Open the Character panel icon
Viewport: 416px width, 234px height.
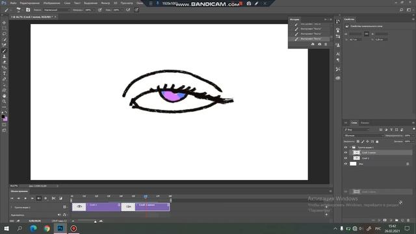click(x=338, y=54)
